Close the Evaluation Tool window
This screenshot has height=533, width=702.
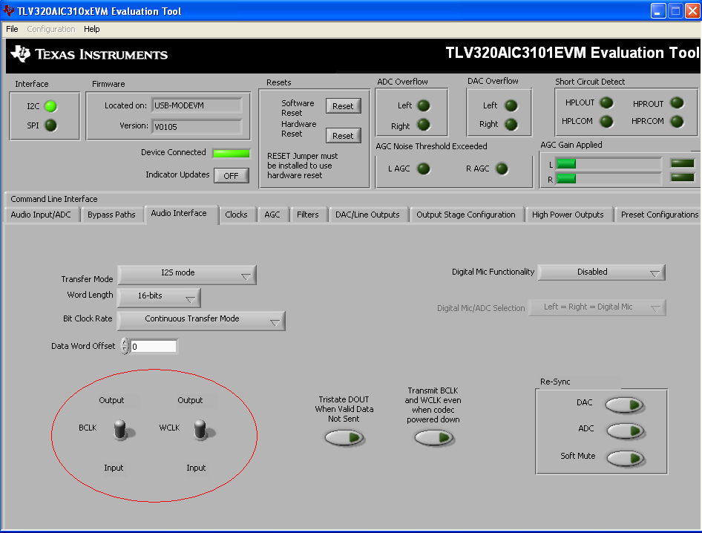pos(692,10)
